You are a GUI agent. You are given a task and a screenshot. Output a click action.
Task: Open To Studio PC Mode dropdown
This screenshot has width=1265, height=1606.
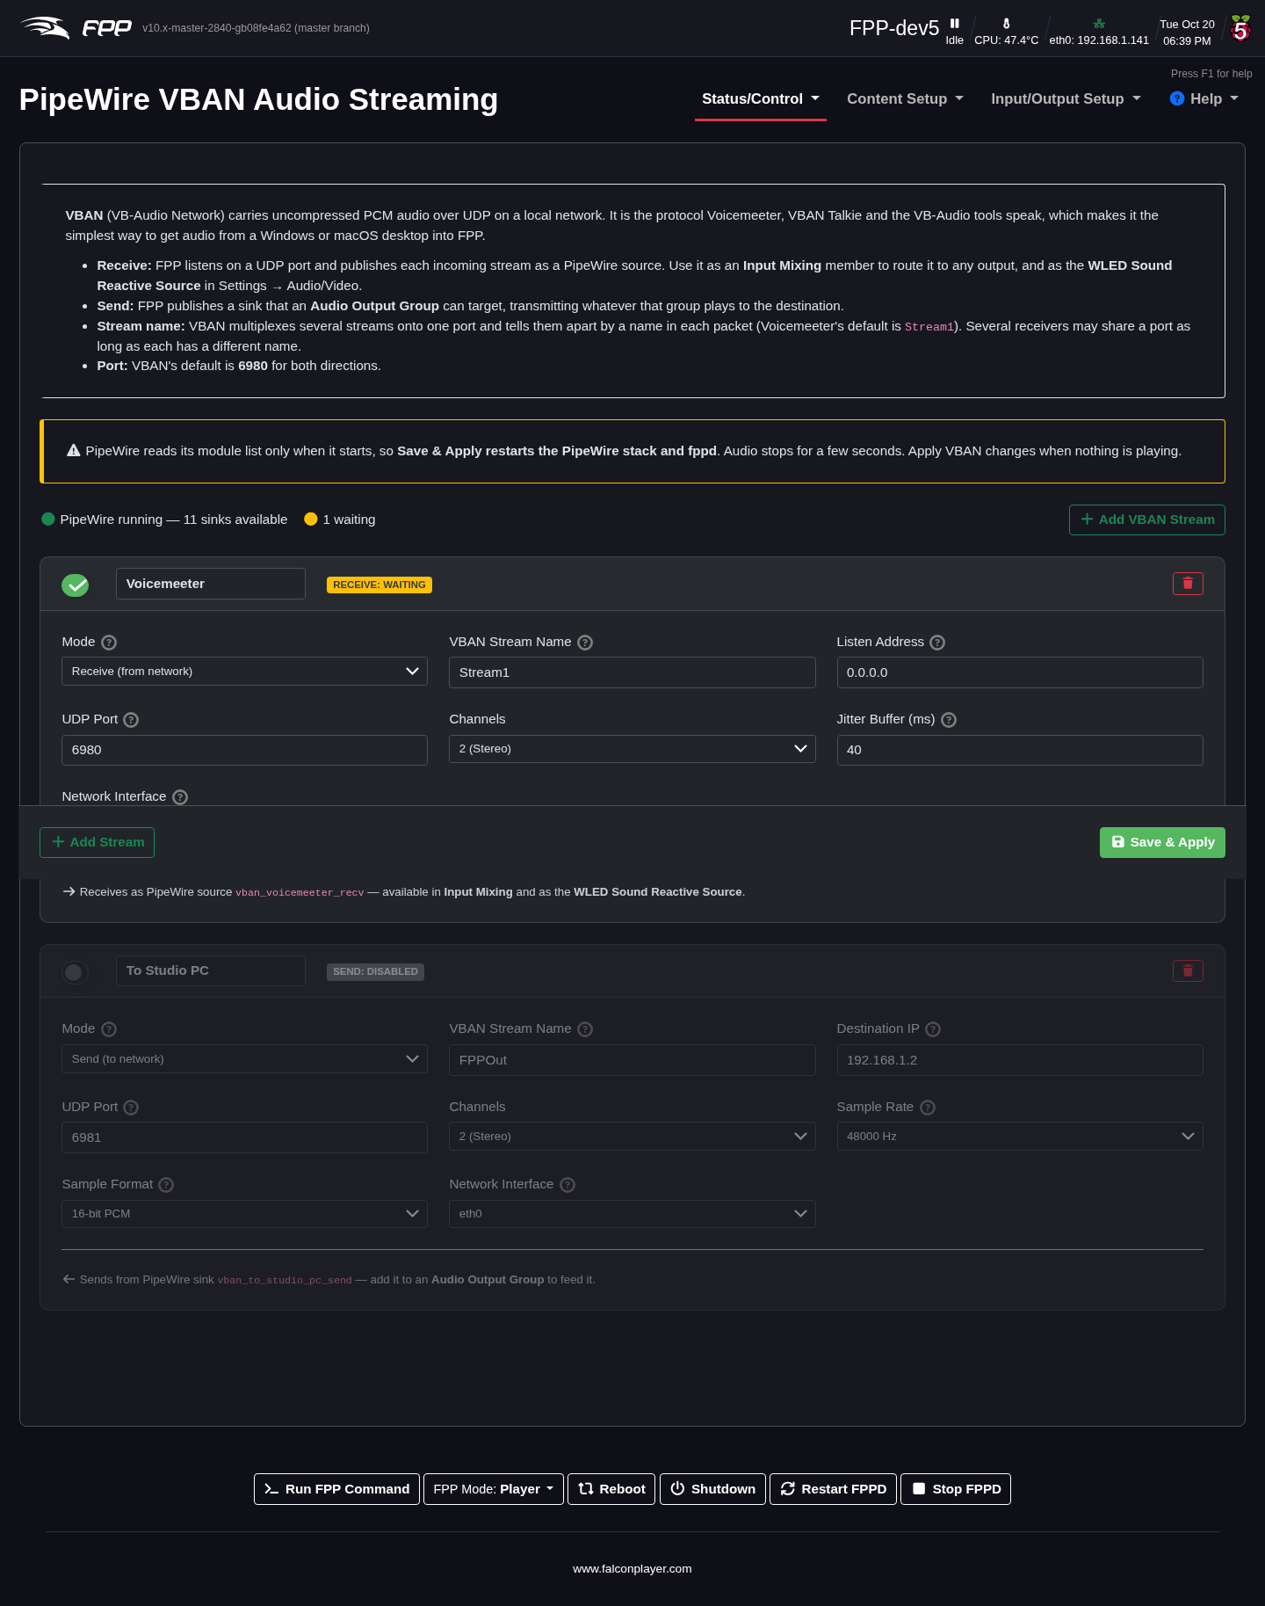pos(244,1059)
